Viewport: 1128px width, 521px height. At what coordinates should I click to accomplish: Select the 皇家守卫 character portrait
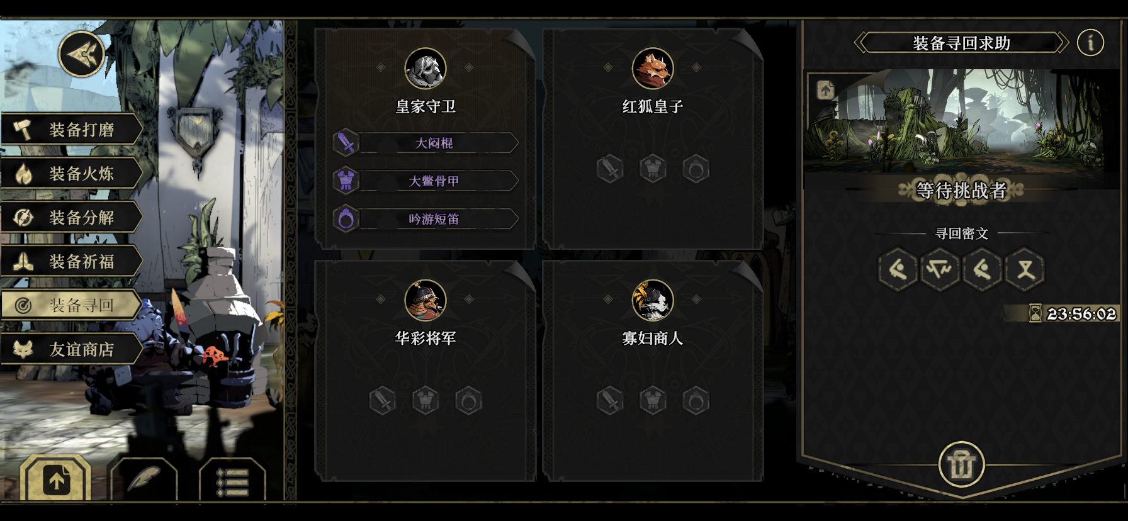pyautogui.click(x=426, y=69)
